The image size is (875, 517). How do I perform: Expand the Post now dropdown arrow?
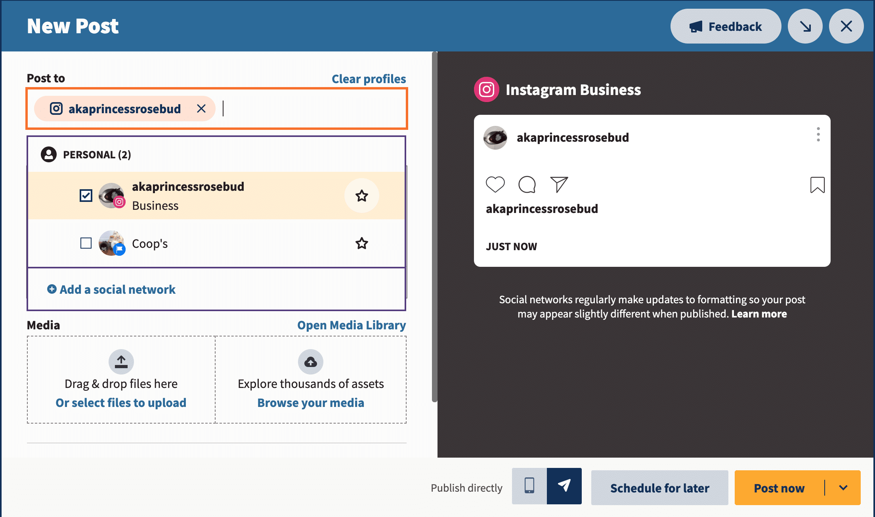[843, 488]
